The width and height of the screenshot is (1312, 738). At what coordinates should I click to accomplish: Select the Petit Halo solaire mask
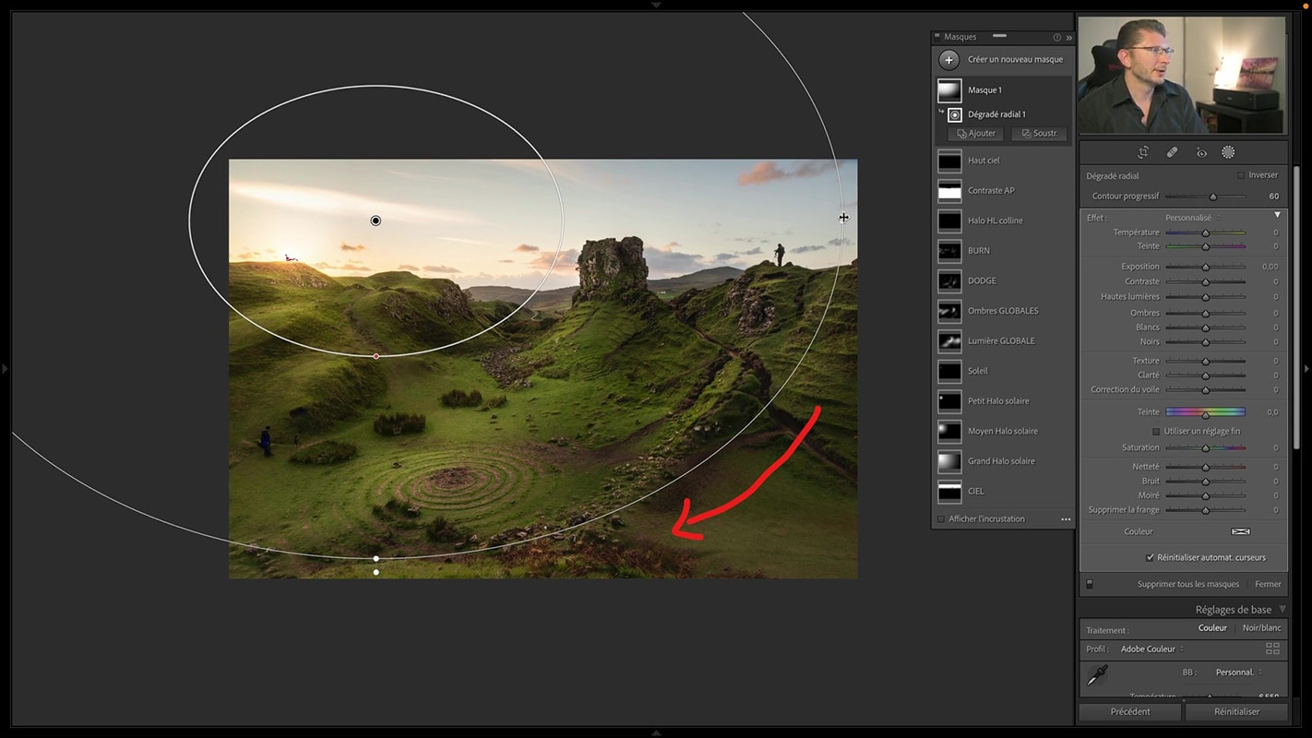click(x=1004, y=400)
